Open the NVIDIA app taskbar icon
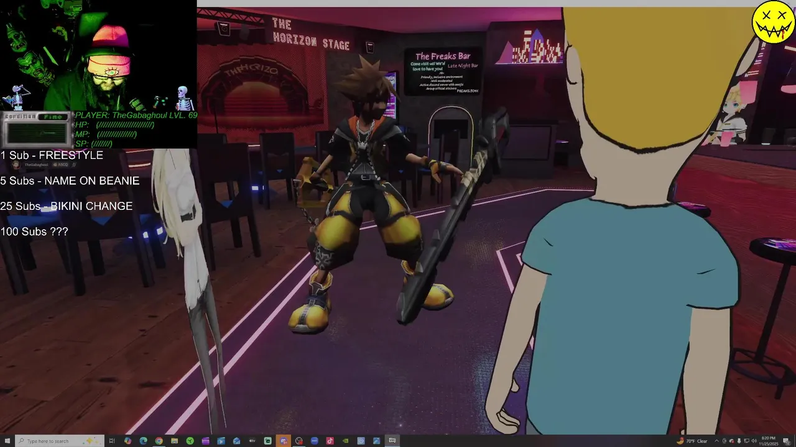796x447 pixels. coord(345,441)
